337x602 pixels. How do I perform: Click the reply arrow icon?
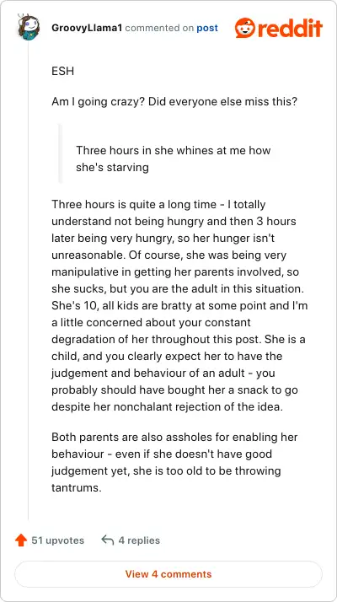click(108, 540)
